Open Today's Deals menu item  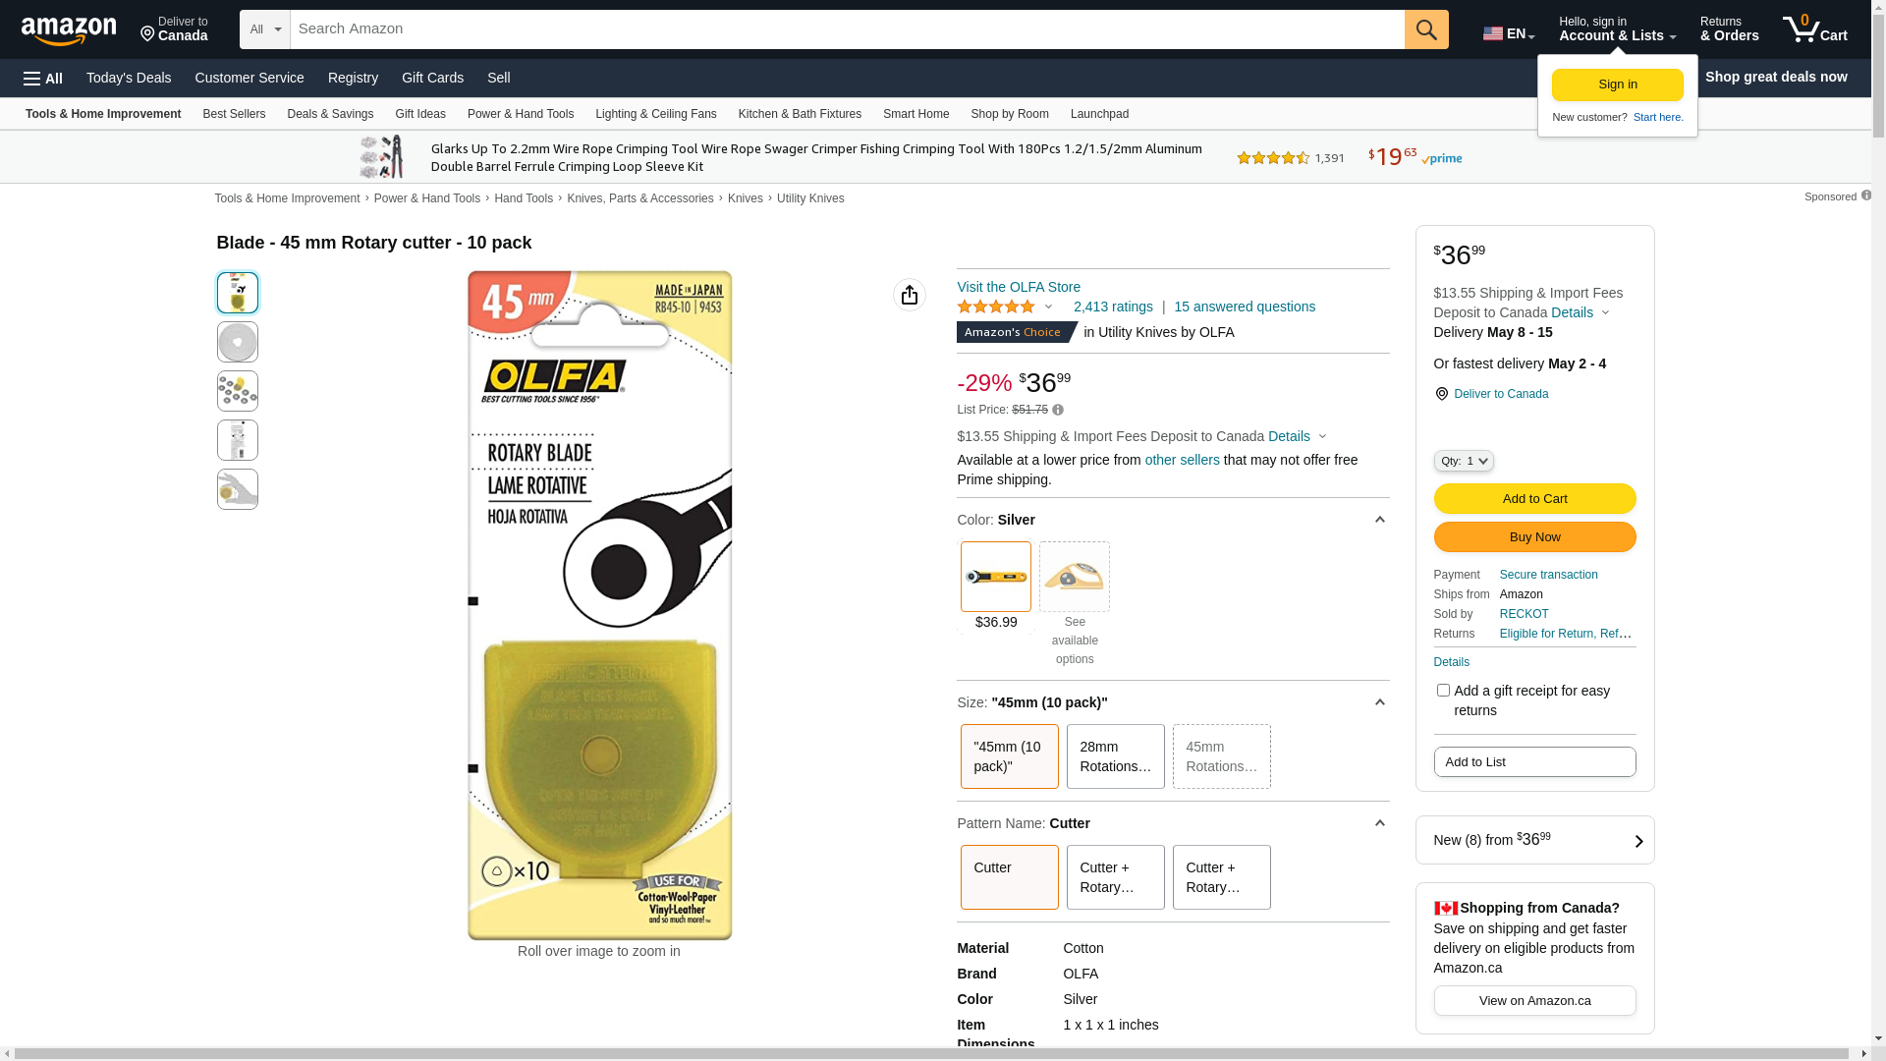[x=129, y=78]
